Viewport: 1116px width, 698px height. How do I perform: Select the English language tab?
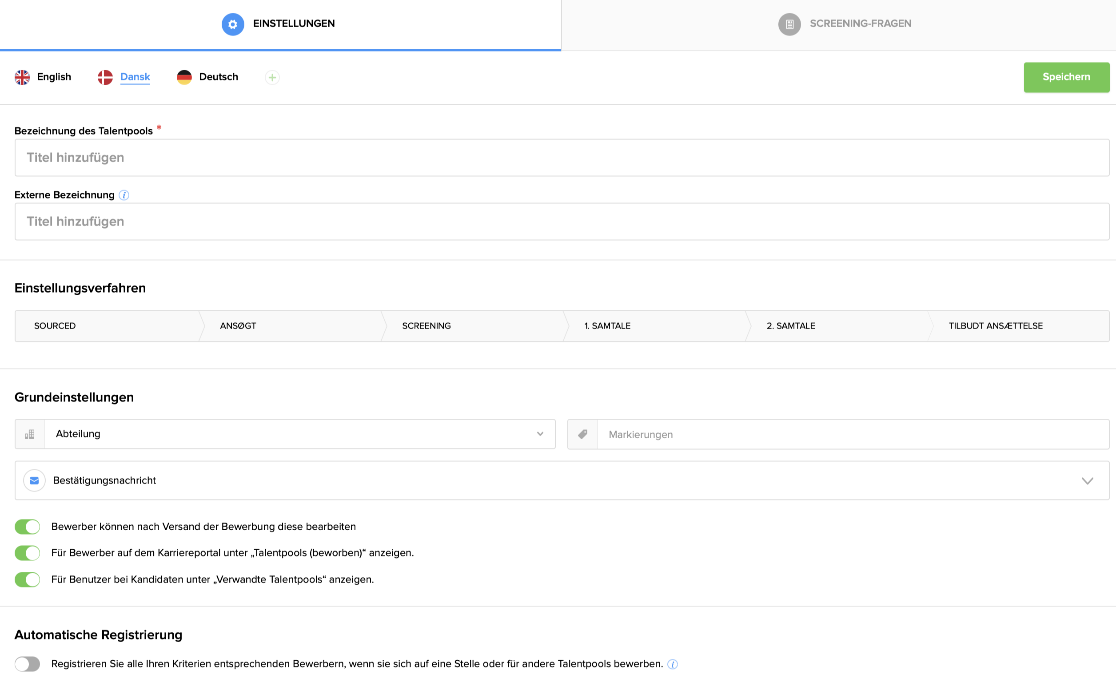point(54,77)
